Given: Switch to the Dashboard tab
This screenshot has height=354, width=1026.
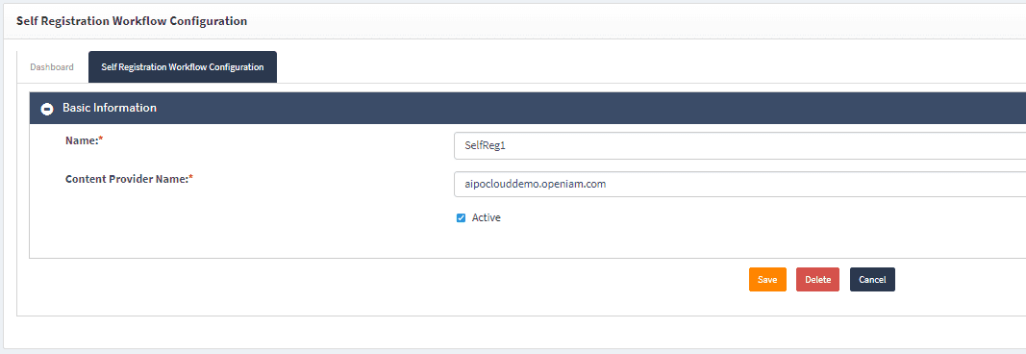Looking at the screenshot, I should (52, 66).
